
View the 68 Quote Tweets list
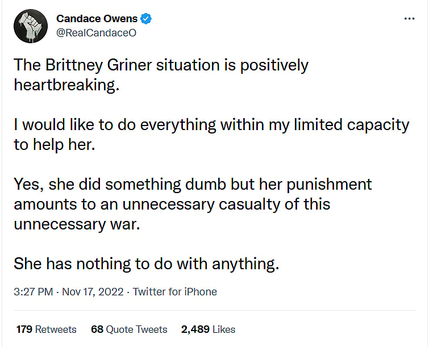pos(129,329)
